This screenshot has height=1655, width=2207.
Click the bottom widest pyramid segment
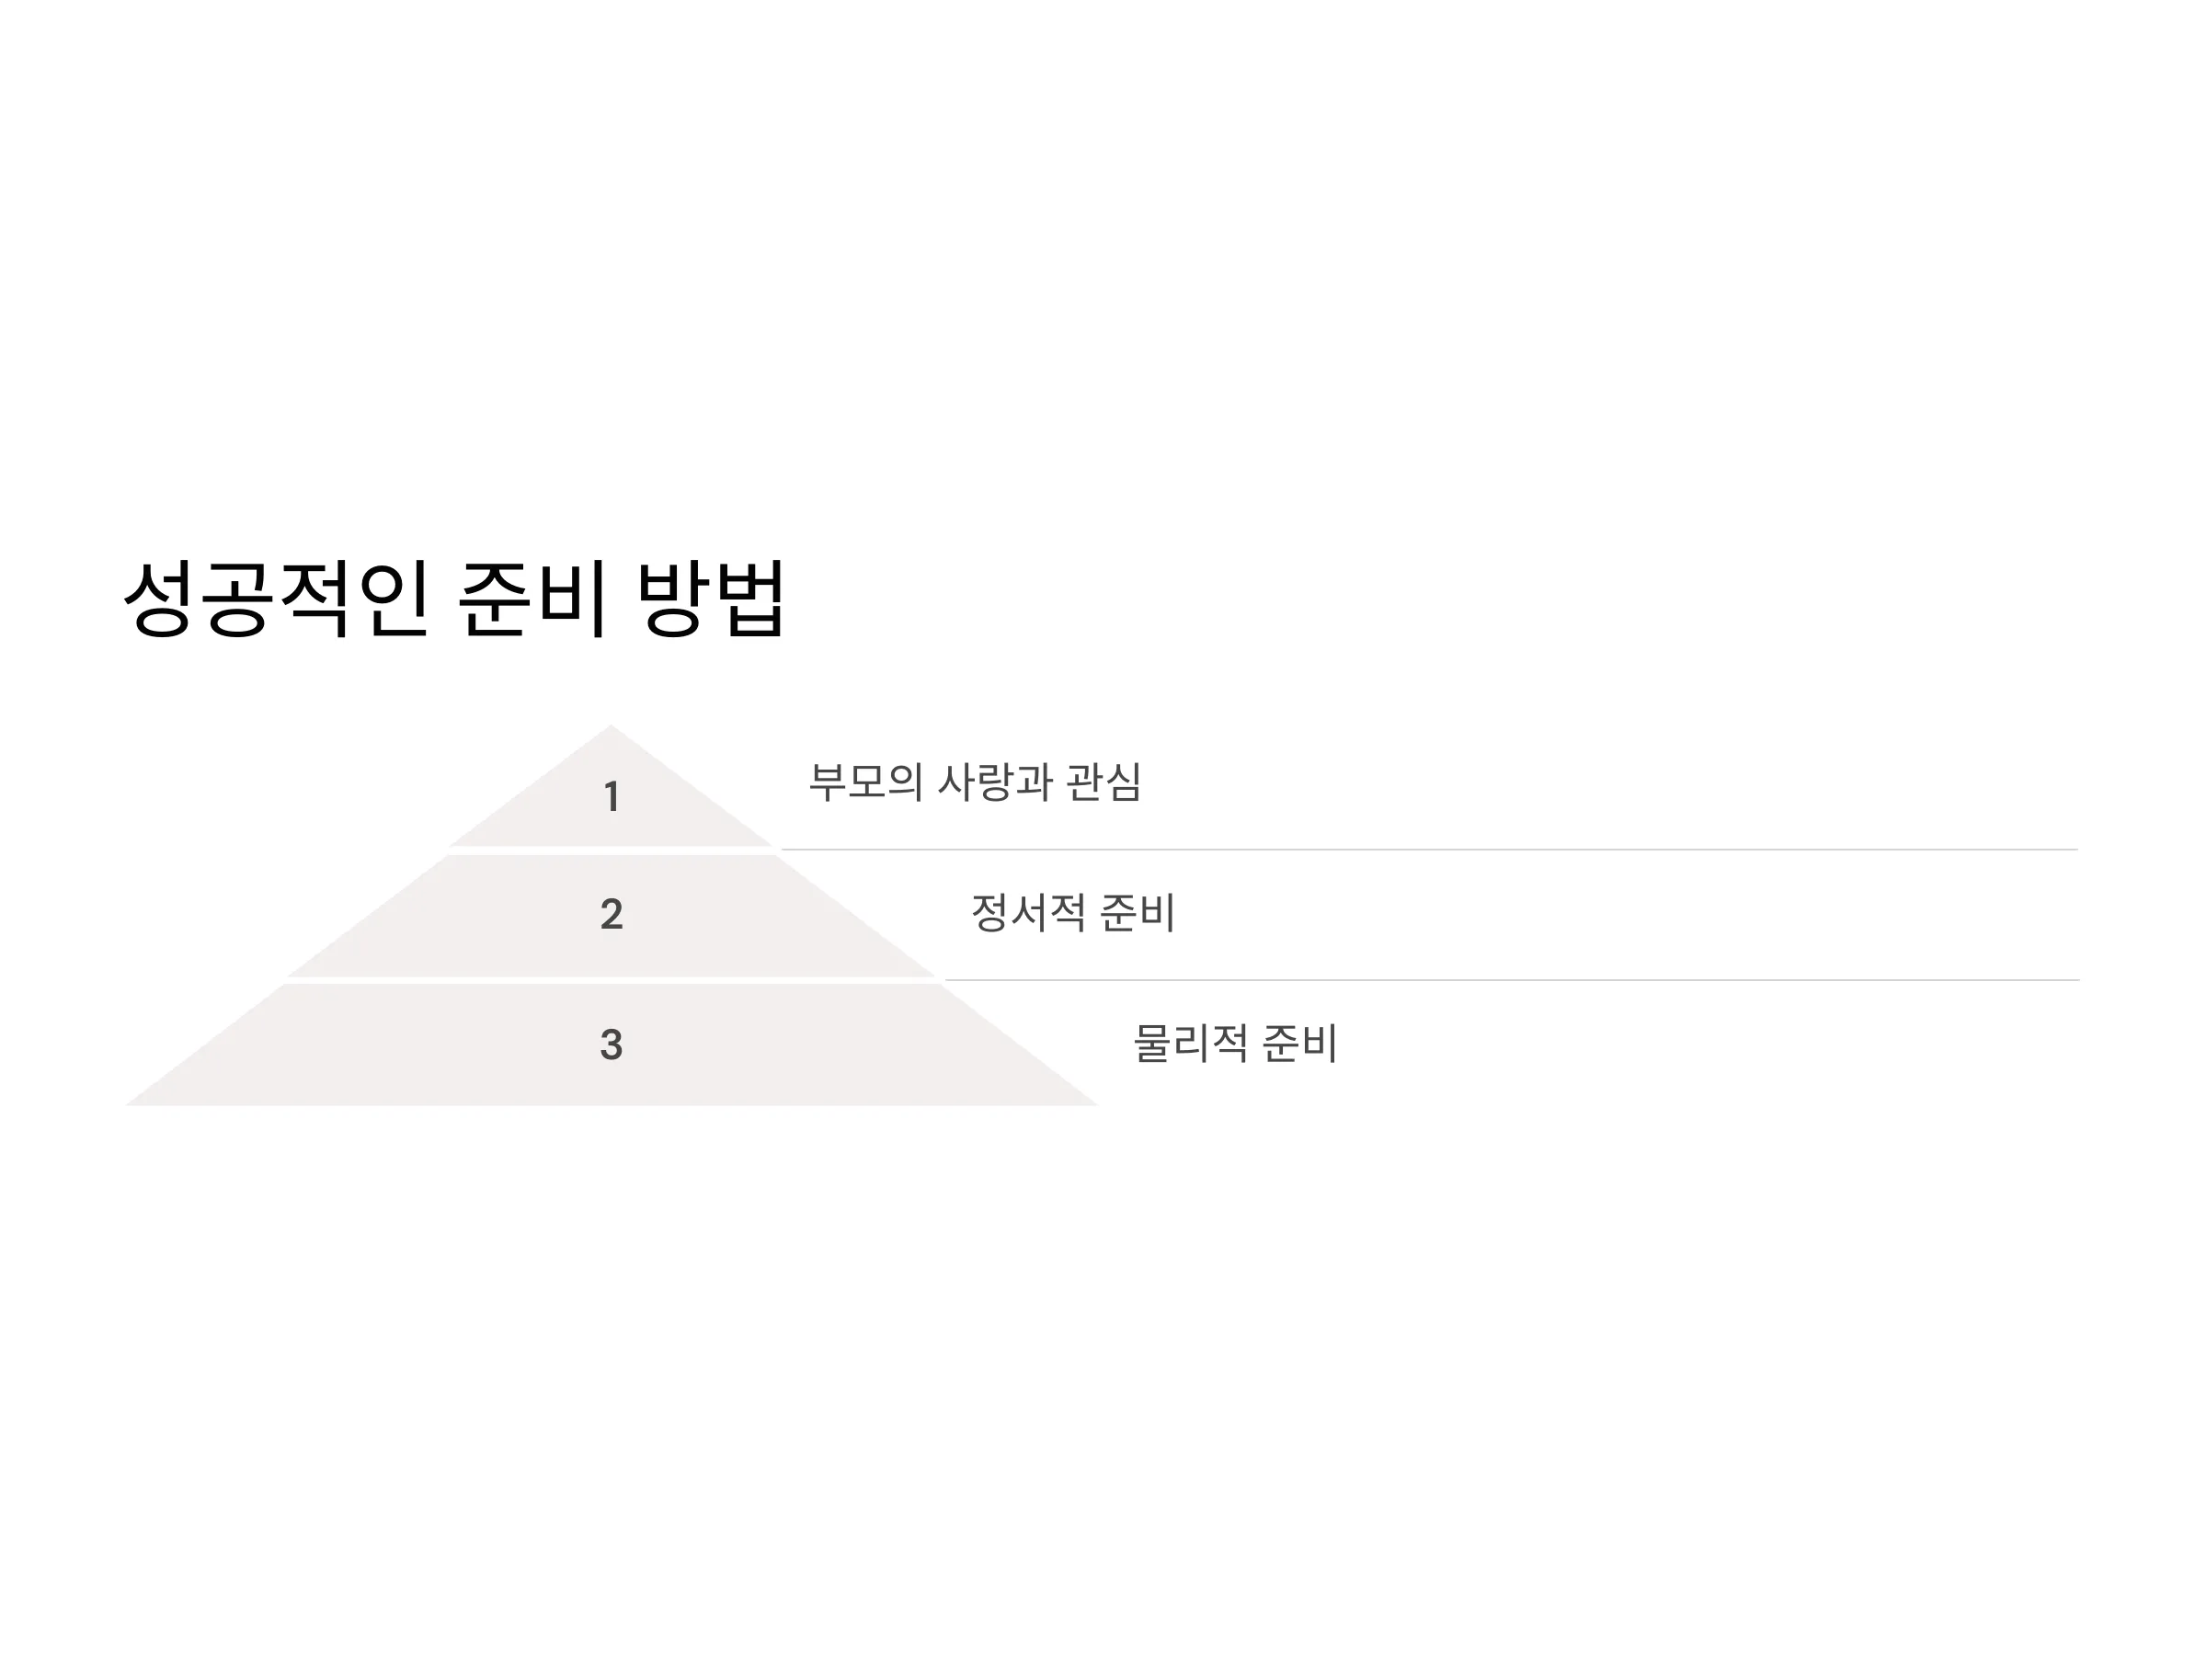click(x=611, y=1044)
